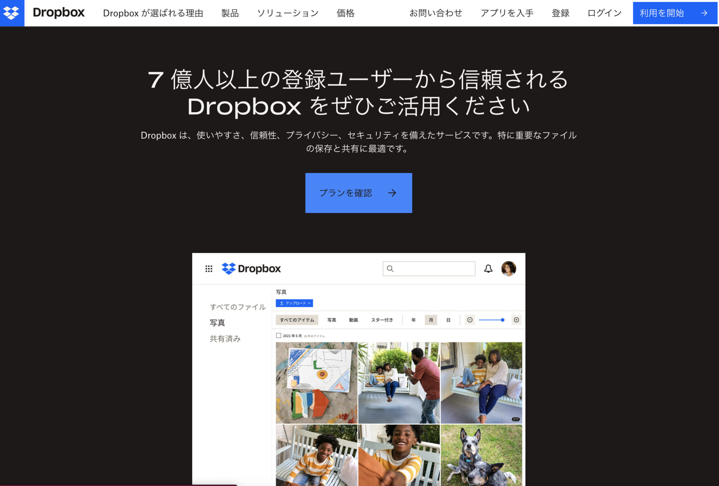Click the zoom out minus icon

point(470,320)
